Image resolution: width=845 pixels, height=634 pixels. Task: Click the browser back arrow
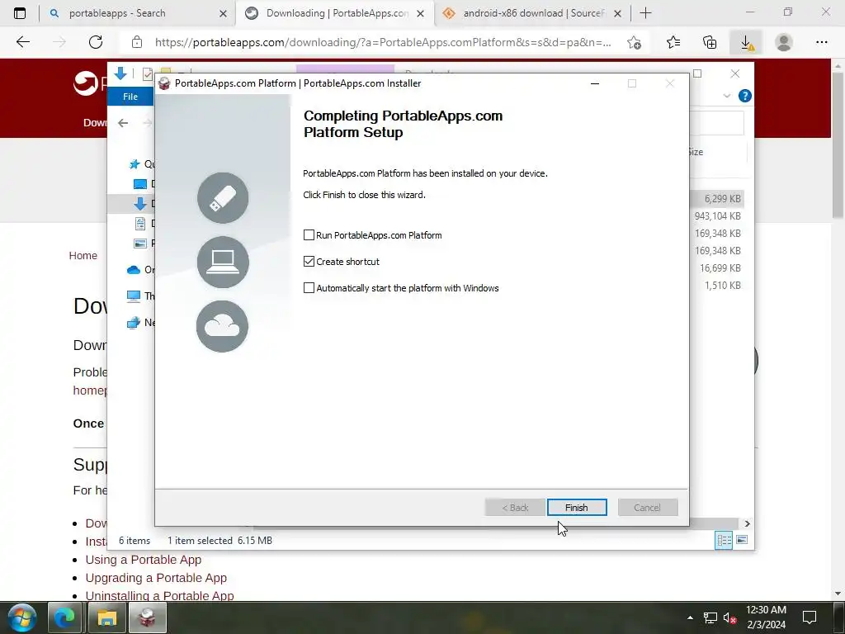coord(23,42)
